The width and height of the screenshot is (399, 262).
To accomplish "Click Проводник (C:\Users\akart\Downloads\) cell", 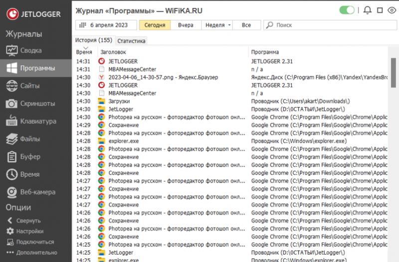I will coord(301,101).
